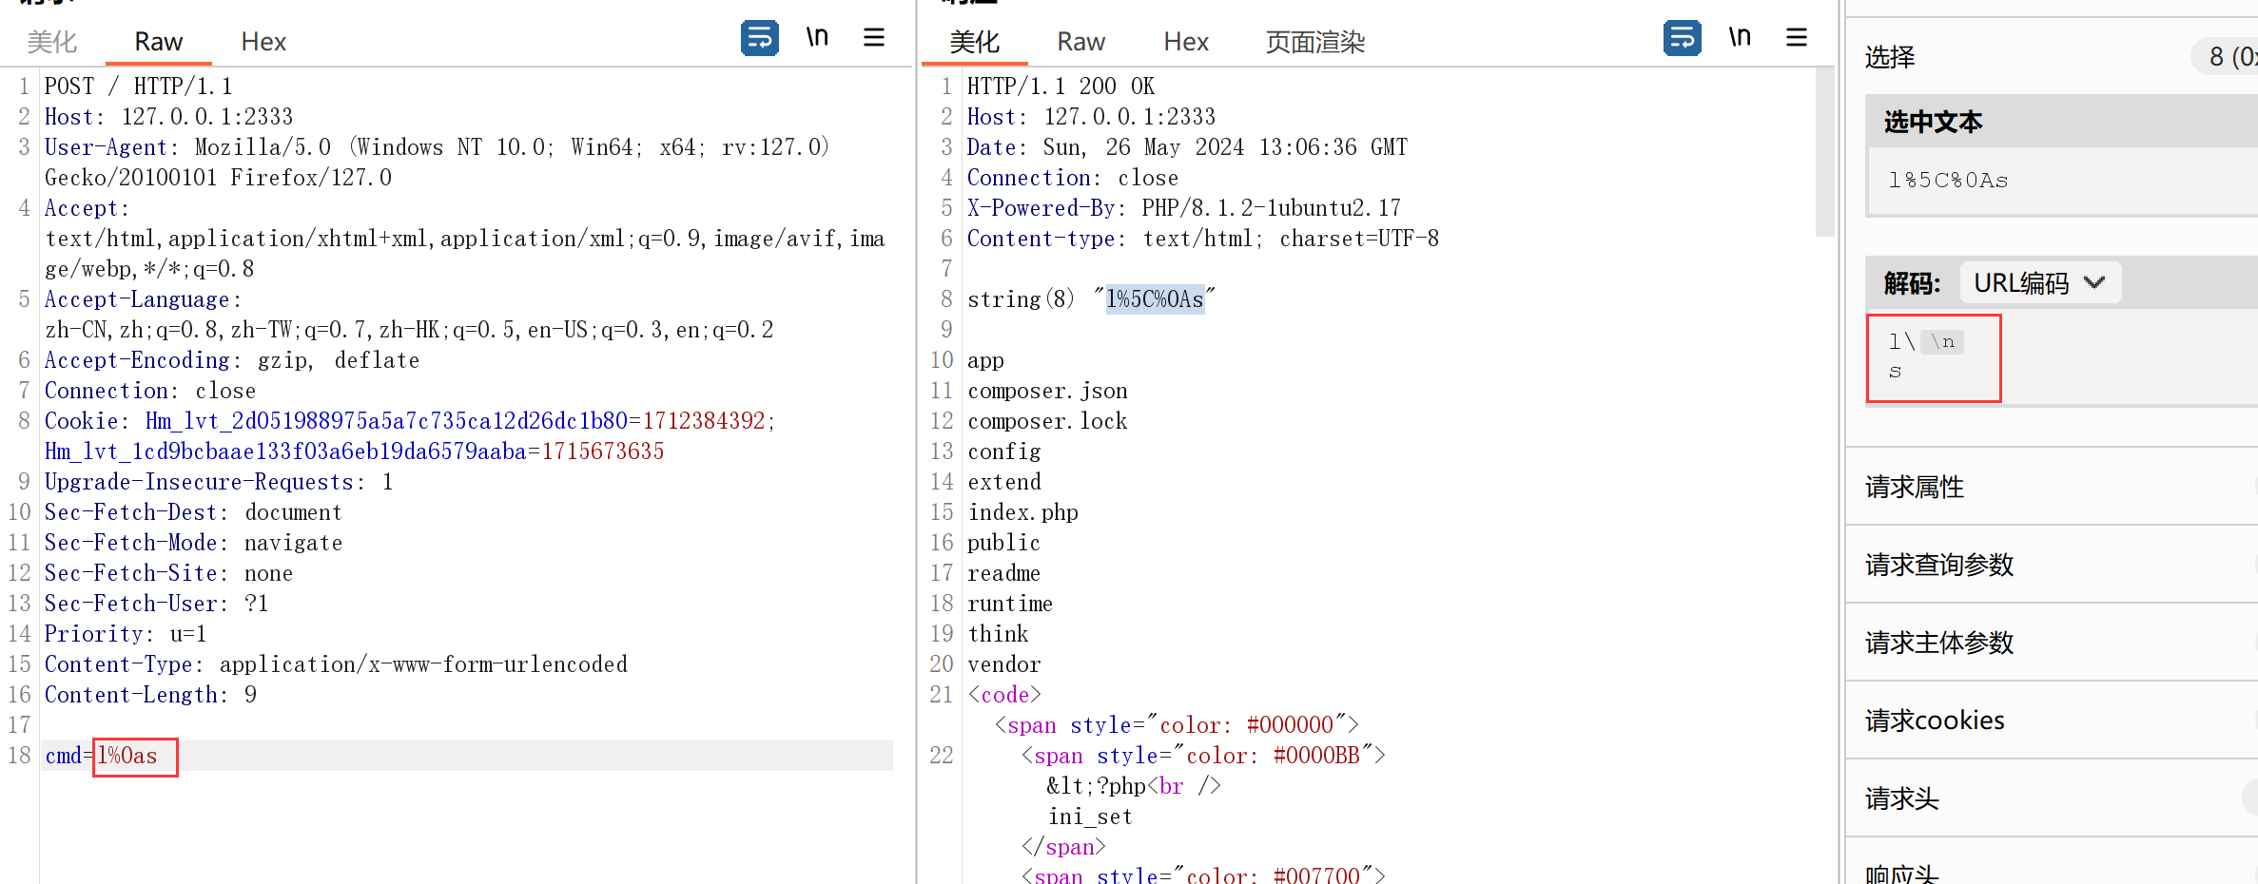
Task: Switch request view to 美化 tab
Action: [x=51, y=42]
